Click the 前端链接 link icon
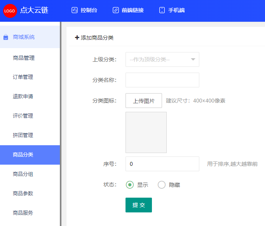The image size is (265, 226). click(x=116, y=10)
